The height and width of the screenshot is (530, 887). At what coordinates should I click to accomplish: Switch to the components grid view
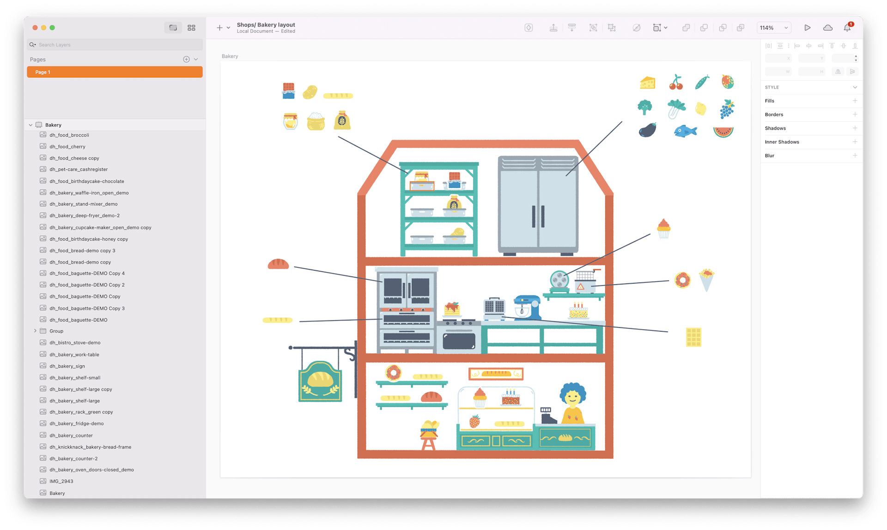click(x=191, y=28)
